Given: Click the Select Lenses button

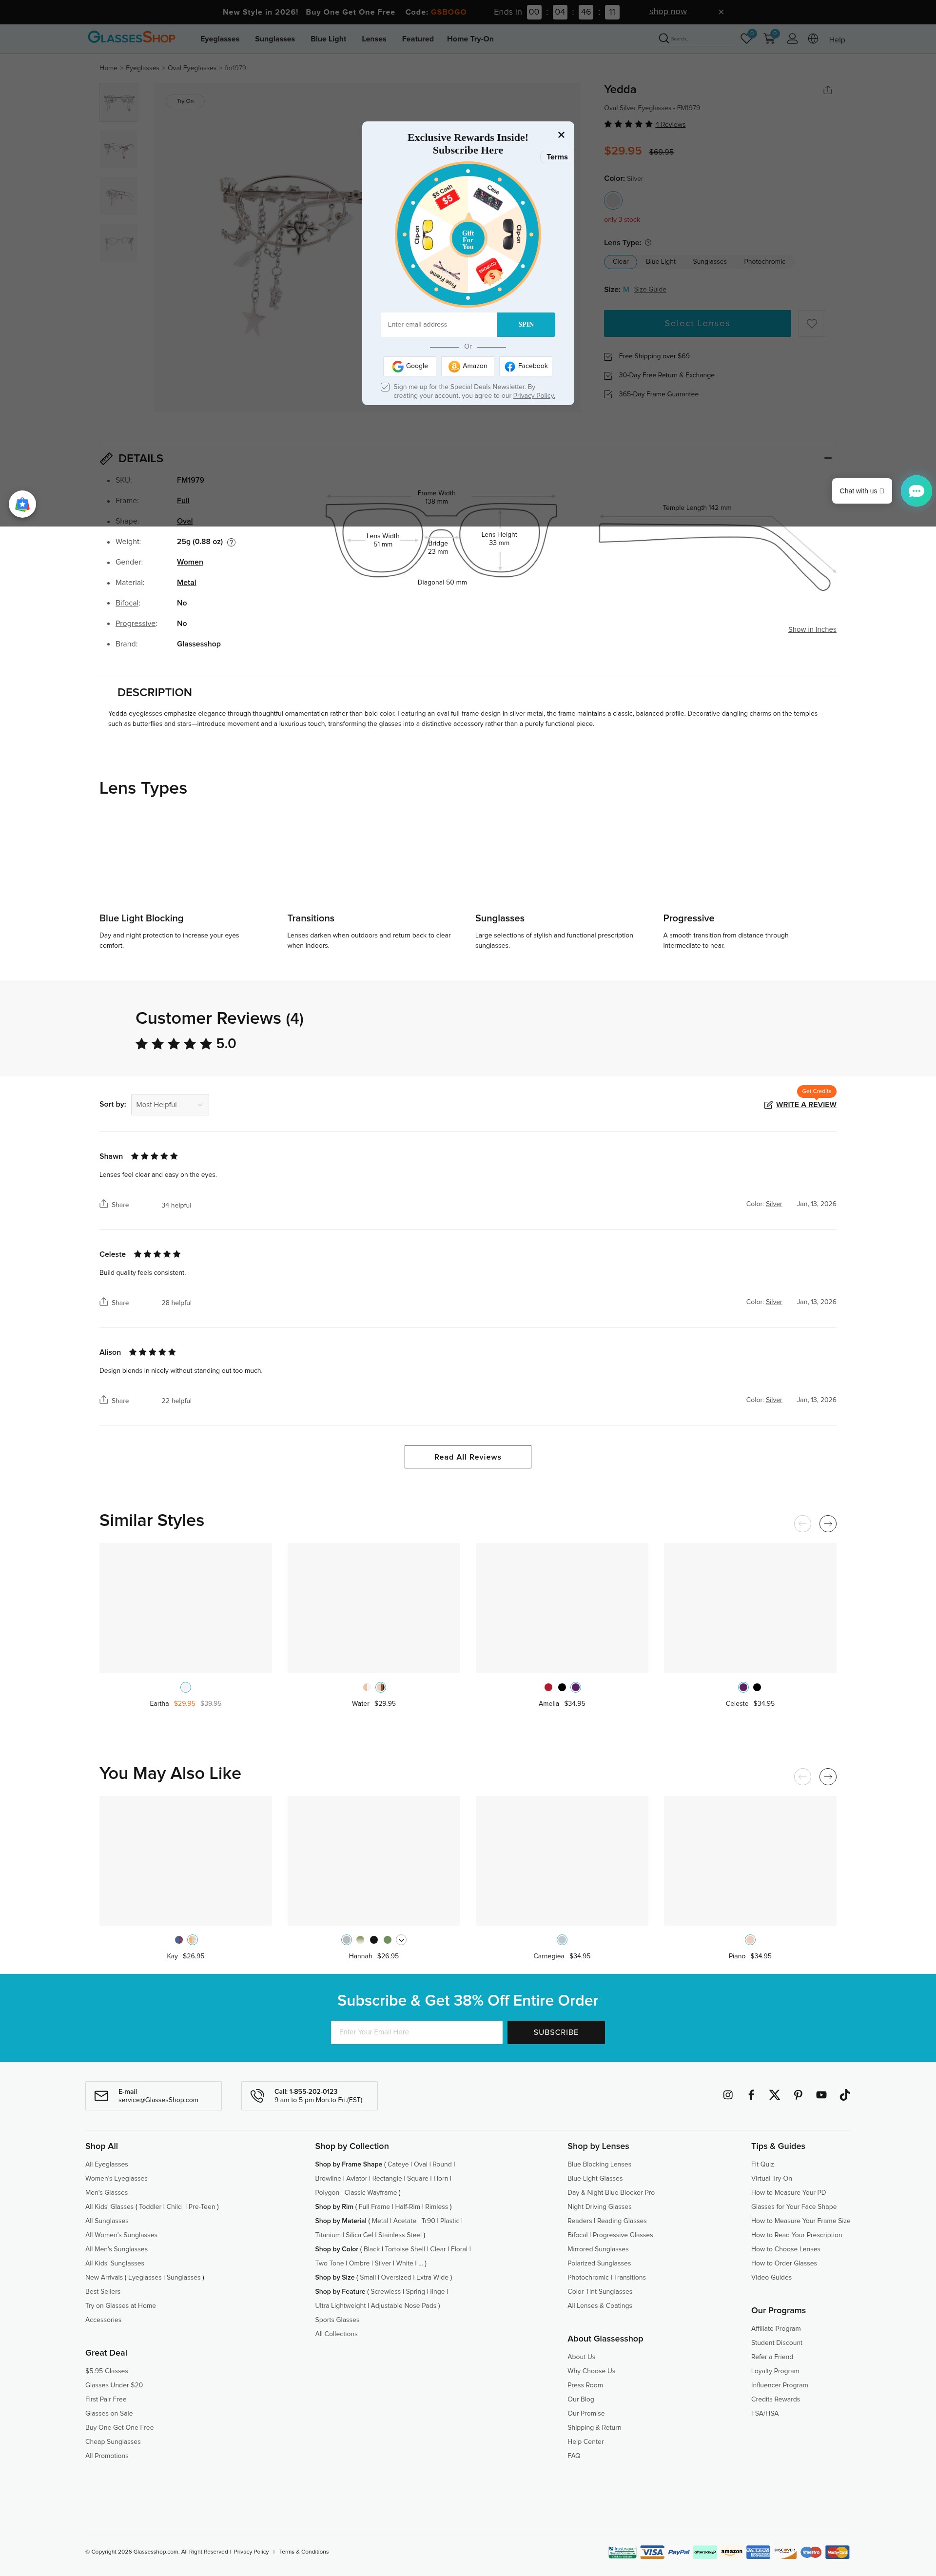Looking at the screenshot, I should pyautogui.click(x=697, y=323).
